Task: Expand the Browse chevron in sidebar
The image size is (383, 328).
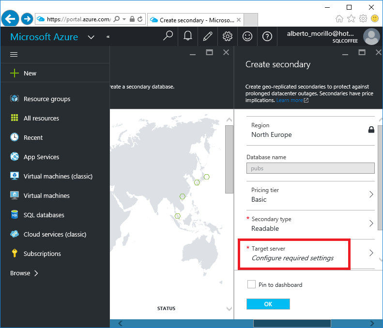Action: coord(36,273)
